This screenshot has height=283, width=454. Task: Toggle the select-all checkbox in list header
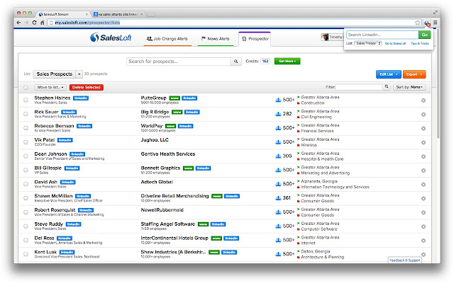(x=26, y=87)
